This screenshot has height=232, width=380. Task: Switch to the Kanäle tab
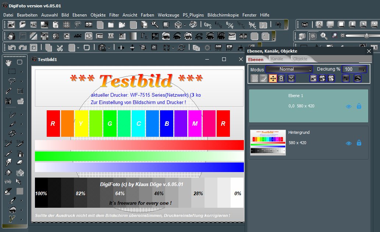pyautogui.click(x=277, y=59)
